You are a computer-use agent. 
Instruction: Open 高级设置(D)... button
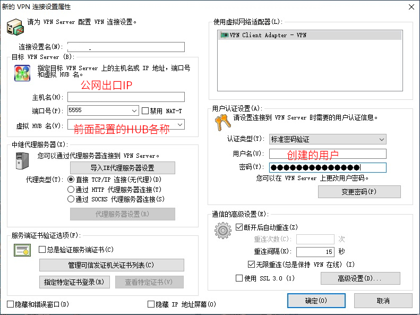361,278
